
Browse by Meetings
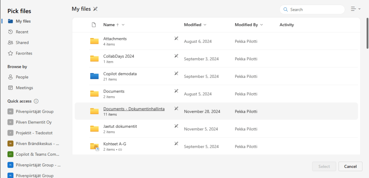pos(24,88)
